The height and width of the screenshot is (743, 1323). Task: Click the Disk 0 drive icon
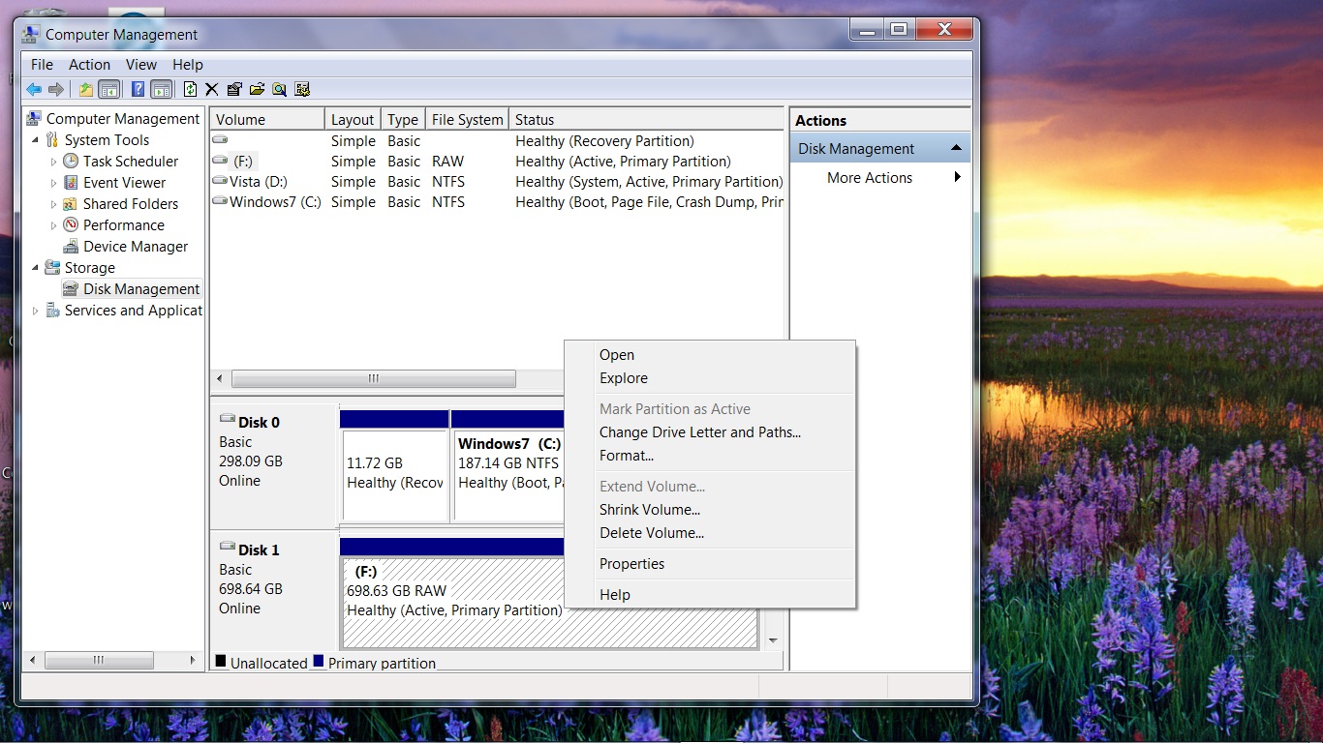pos(228,420)
